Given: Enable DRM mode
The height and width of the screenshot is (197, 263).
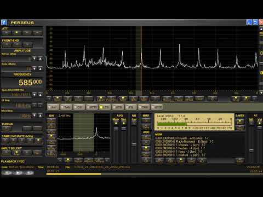Looking at the screenshot, I should tap(144, 107).
